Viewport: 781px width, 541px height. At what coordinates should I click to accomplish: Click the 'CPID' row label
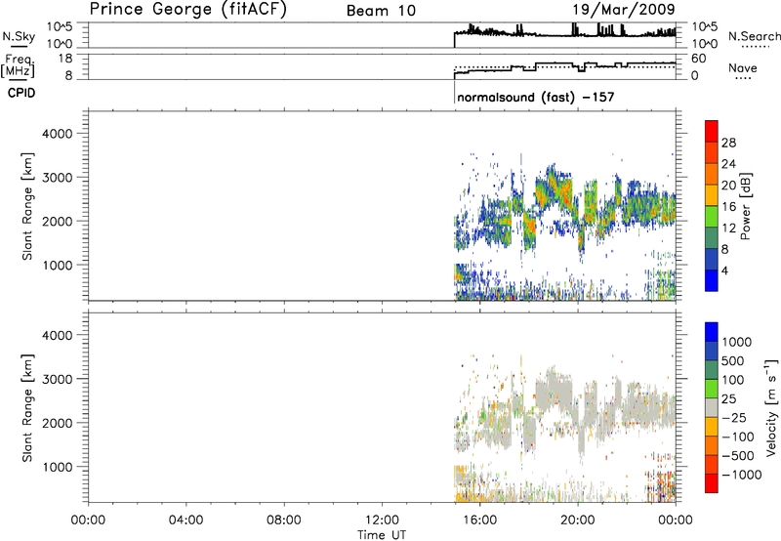(x=21, y=93)
